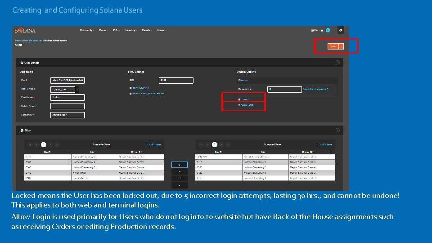Click the Last Name input field
Image resolution: width=432 pixels, height=243 pixels.
67,115
